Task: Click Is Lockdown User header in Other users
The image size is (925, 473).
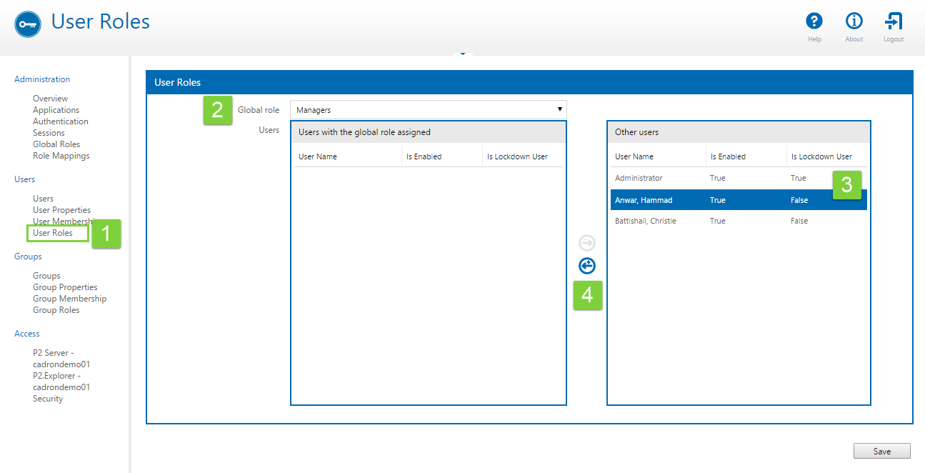Action: tap(821, 156)
